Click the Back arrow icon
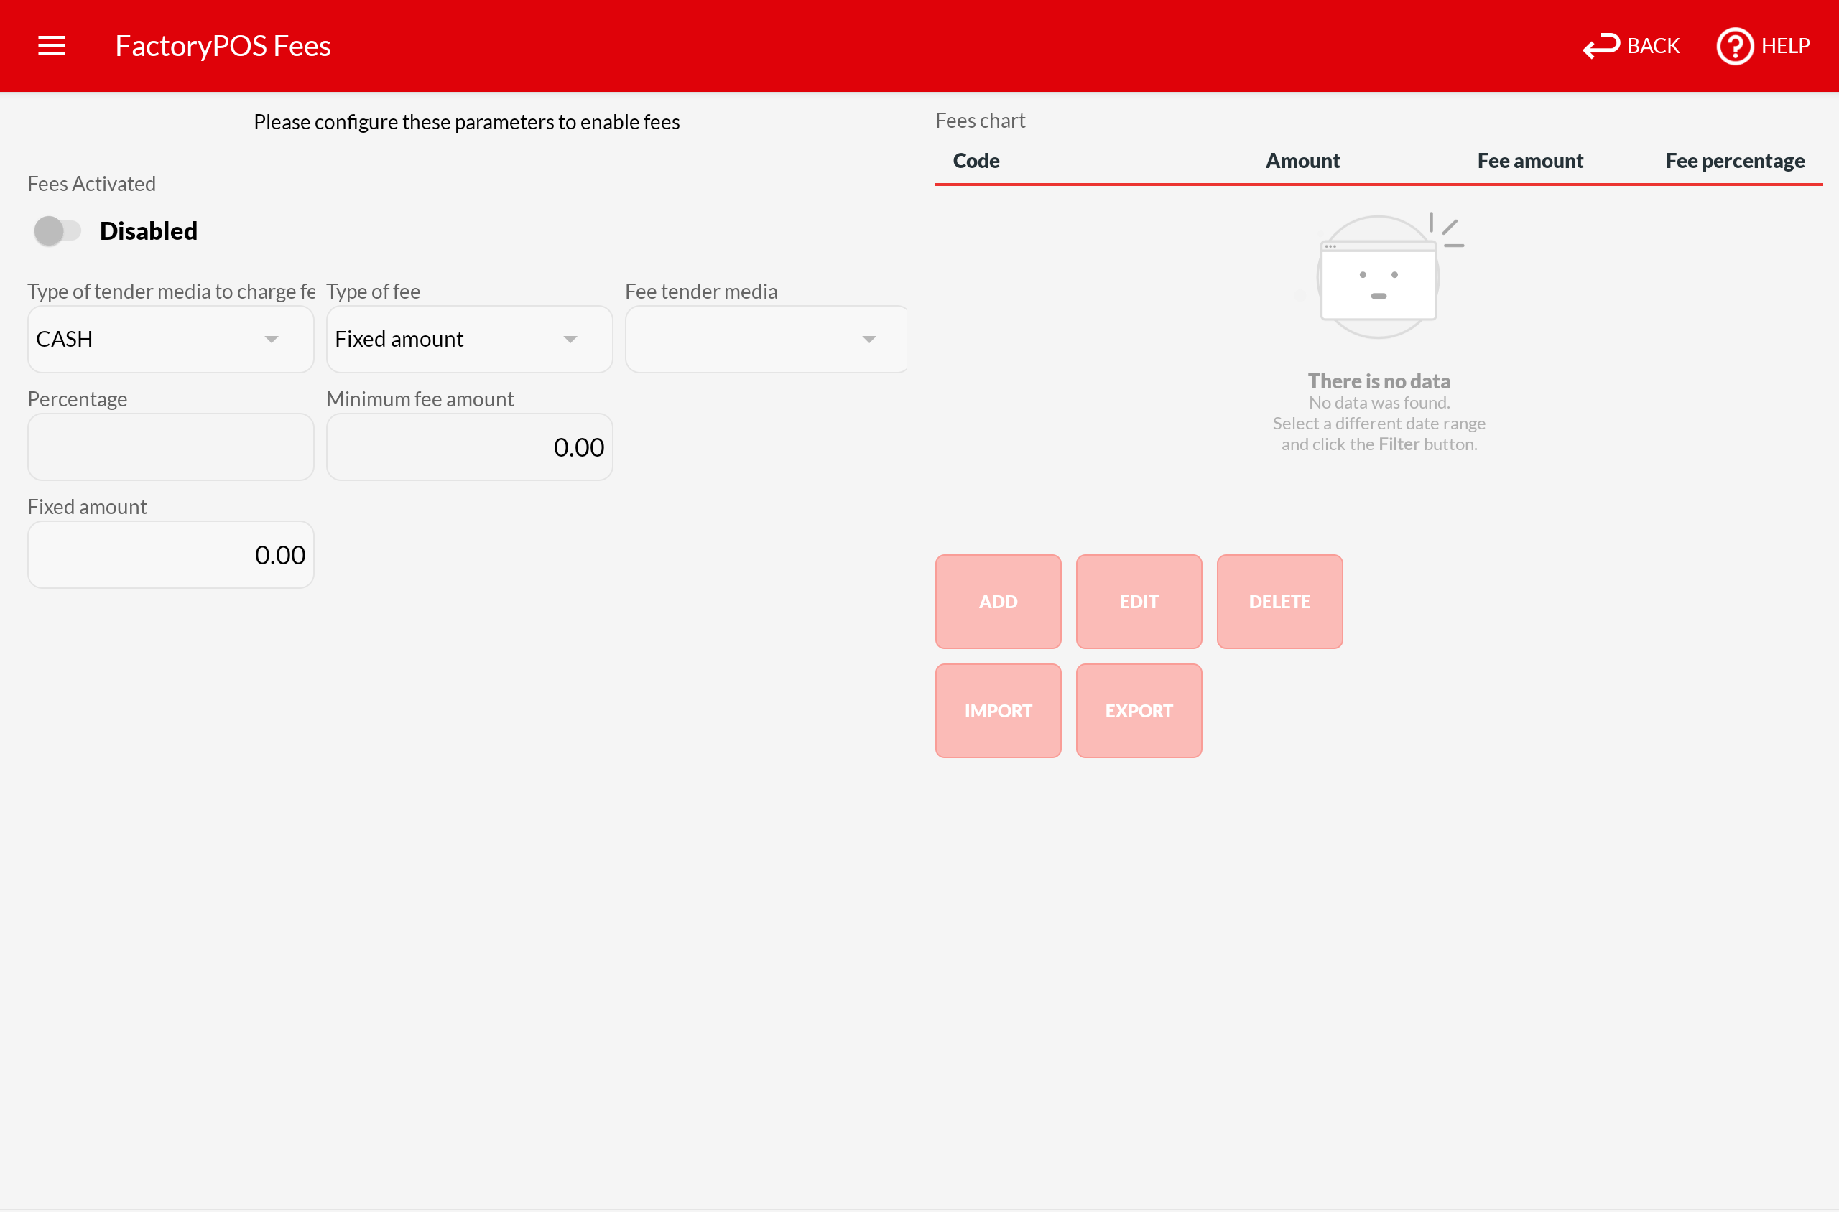Screen dimensions: 1839x1212 click(1600, 46)
